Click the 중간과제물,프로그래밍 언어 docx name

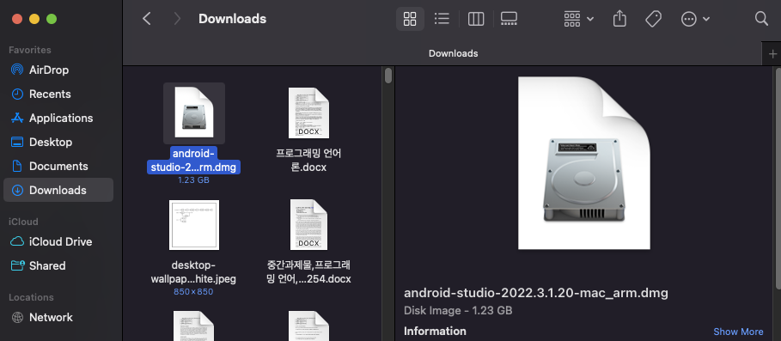coord(308,271)
